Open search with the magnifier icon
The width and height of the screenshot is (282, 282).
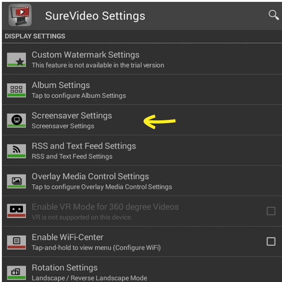tap(274, 15)
